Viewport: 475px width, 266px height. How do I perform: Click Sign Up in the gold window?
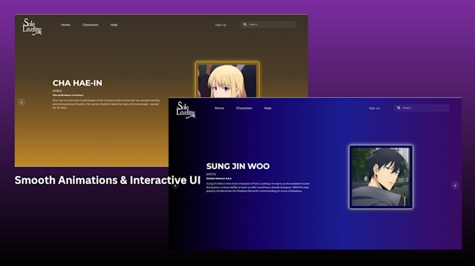[x=221, y=25]
